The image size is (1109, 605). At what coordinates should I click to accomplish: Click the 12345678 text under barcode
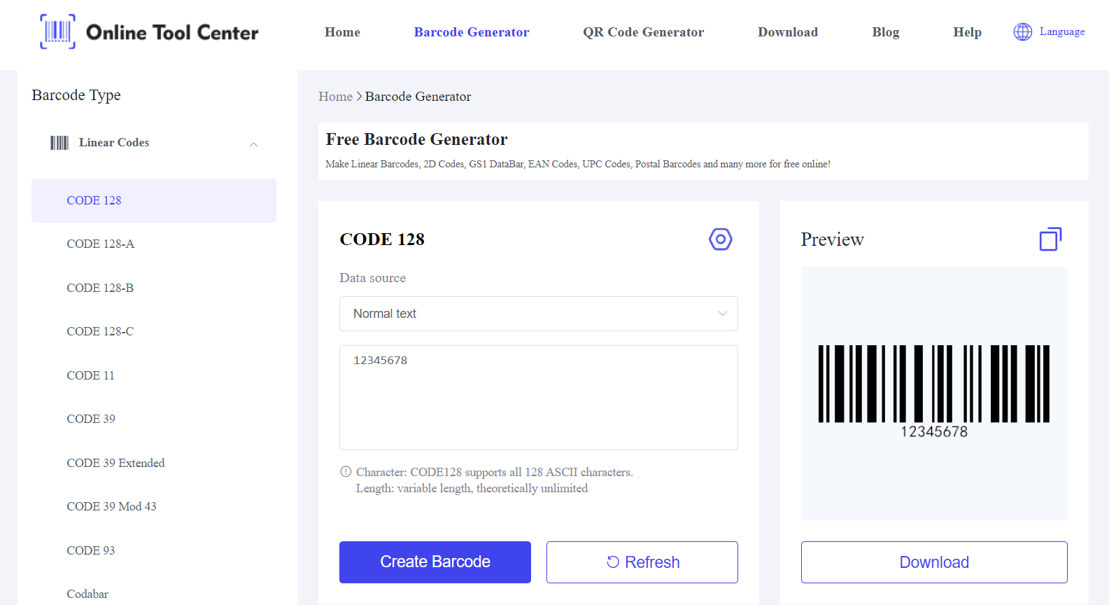click(x=934, y=432)
